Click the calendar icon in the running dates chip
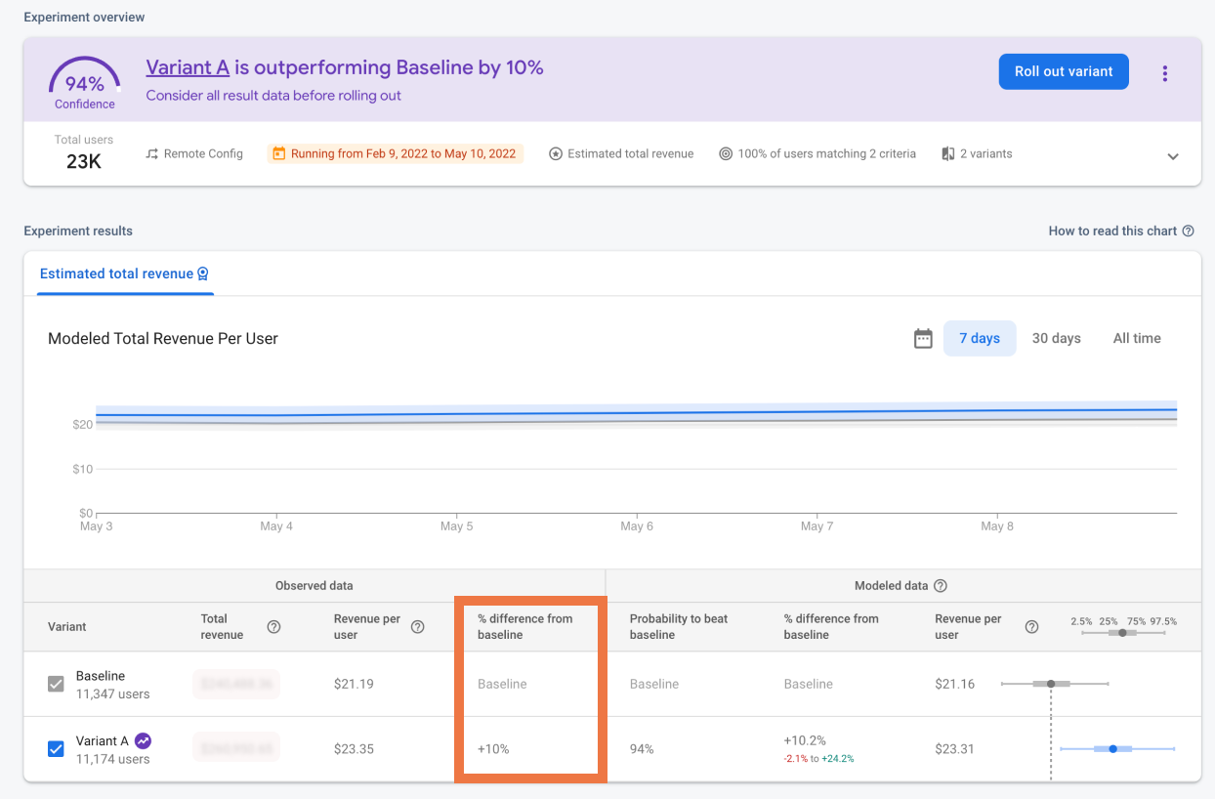Screen dimensions: 1215x799 [279, 153]
